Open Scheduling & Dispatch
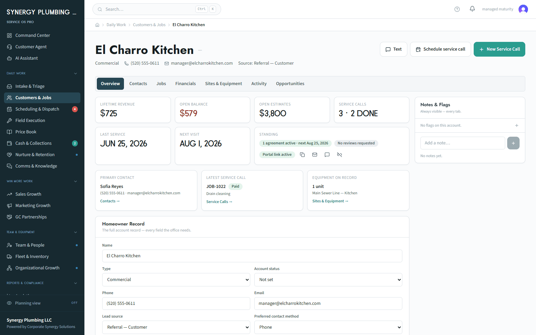 point(42,109)
